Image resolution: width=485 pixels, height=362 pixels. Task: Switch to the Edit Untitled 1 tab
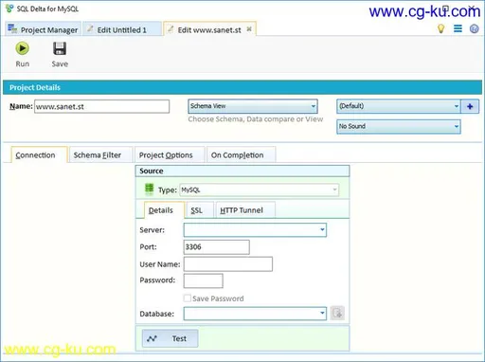(x=122, y=29)
